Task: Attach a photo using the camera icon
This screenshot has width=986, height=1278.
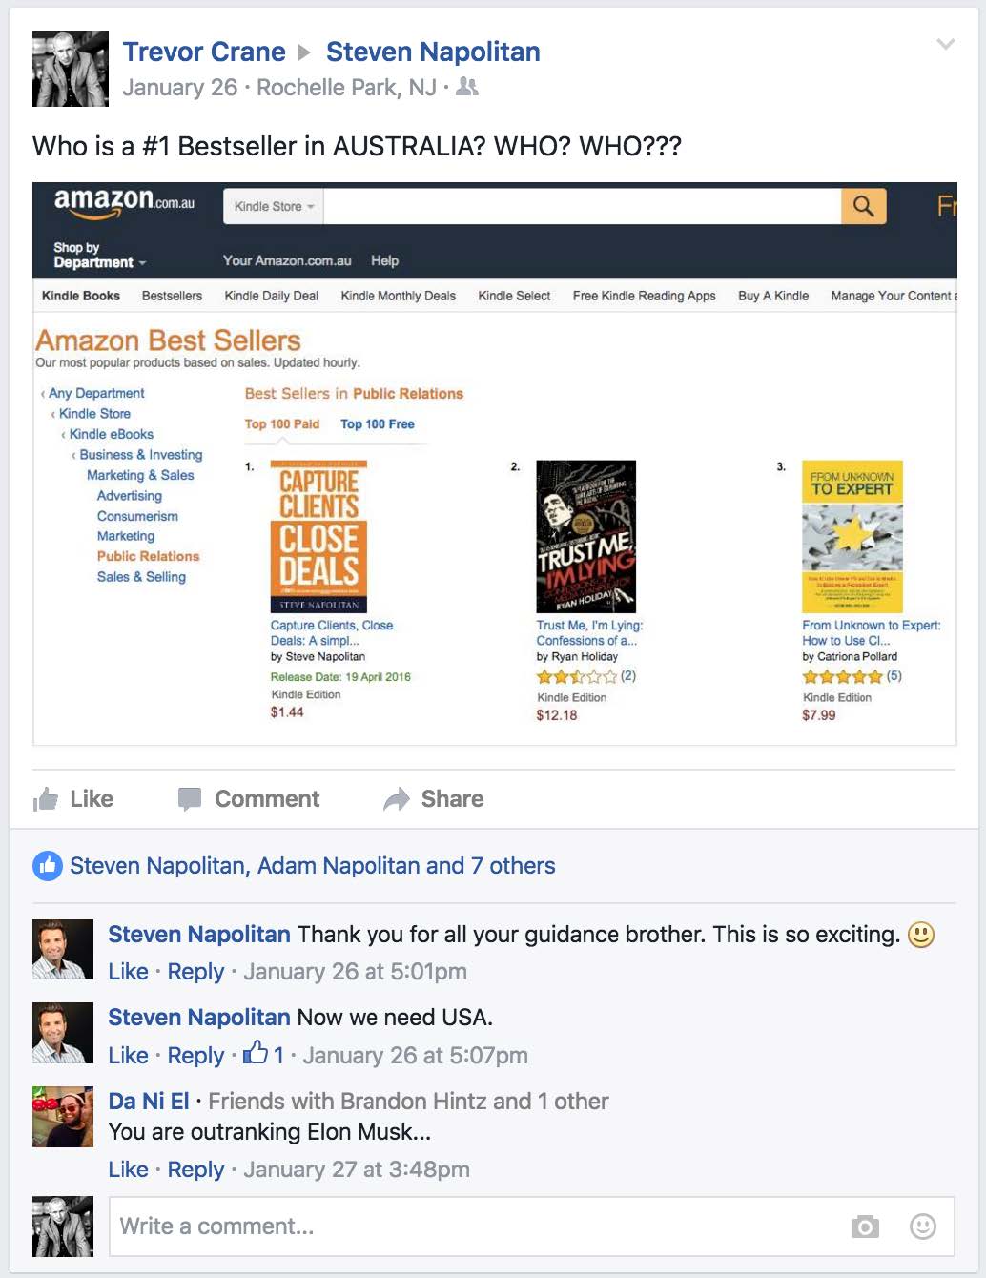Action: click(865, 1226)
